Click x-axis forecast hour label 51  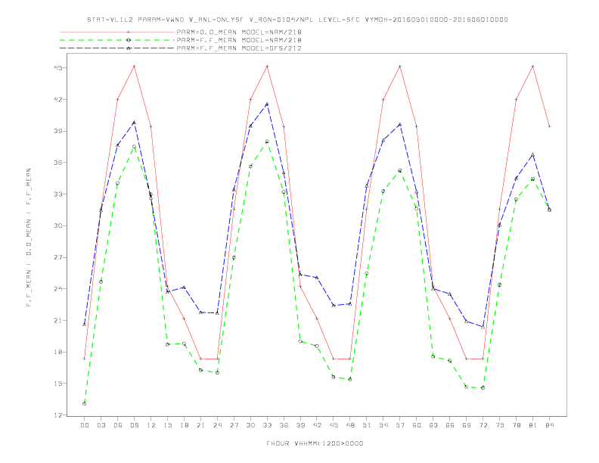[367, 425]
